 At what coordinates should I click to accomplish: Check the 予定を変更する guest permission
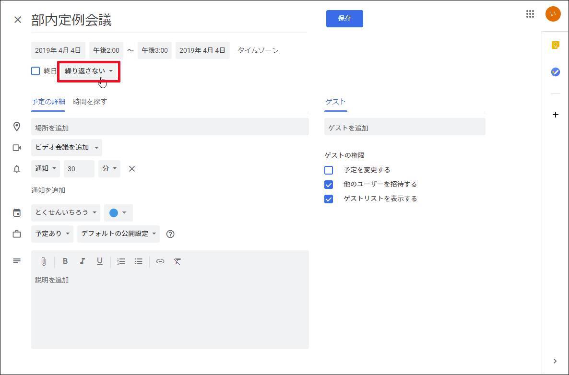point(329,170)
